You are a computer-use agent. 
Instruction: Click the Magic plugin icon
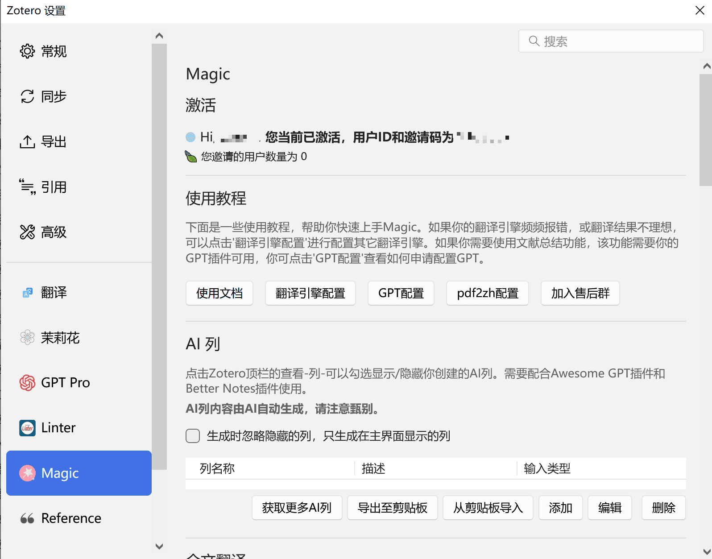coord(27,473)
